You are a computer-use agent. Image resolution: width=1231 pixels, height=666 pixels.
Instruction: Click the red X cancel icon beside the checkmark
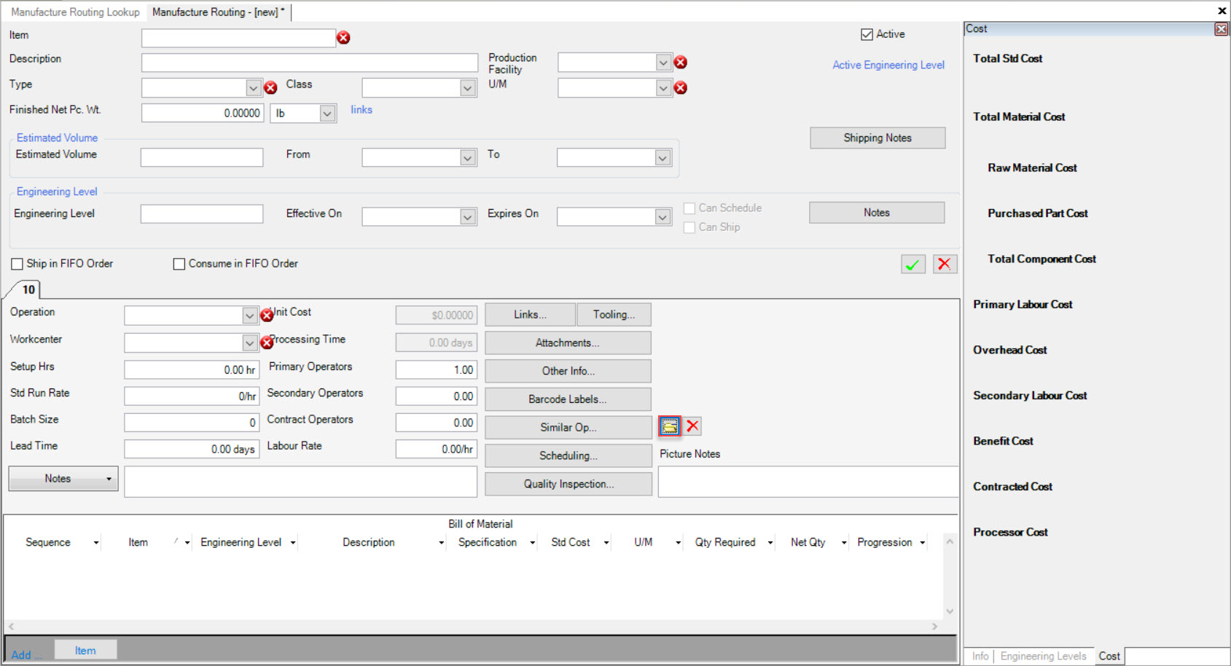point(945,264)
